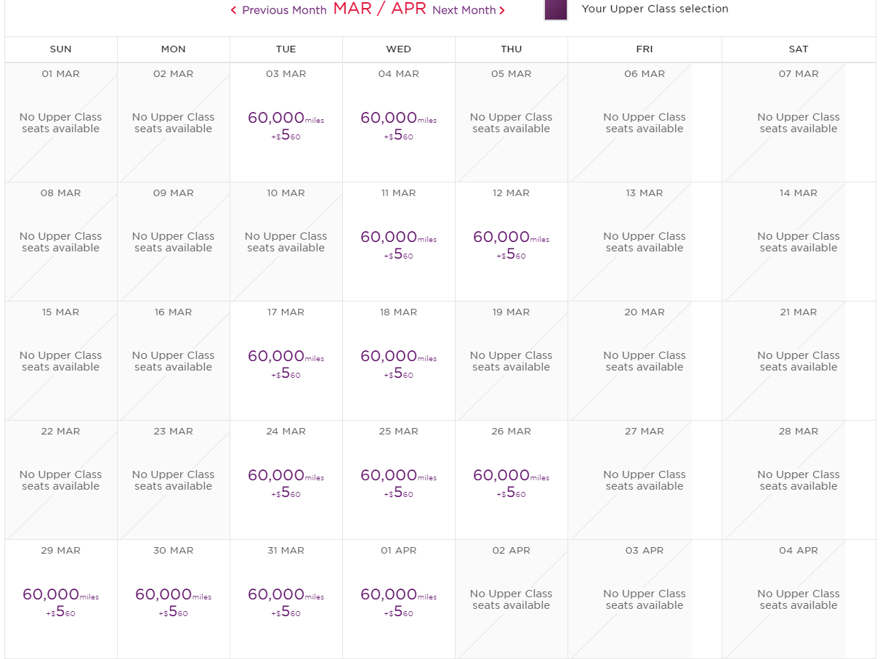
Task: Click the WED column header
Action: pos(398,49)
